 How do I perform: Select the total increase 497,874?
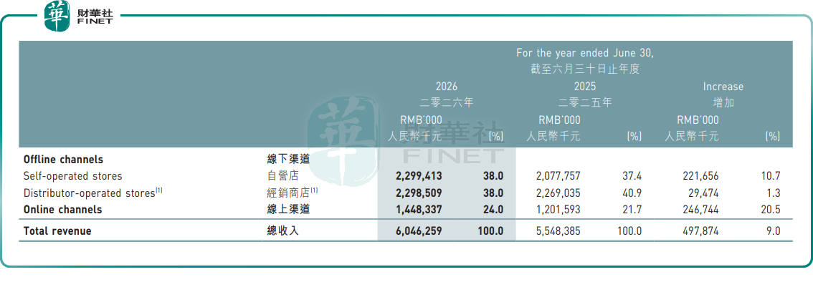700,231
